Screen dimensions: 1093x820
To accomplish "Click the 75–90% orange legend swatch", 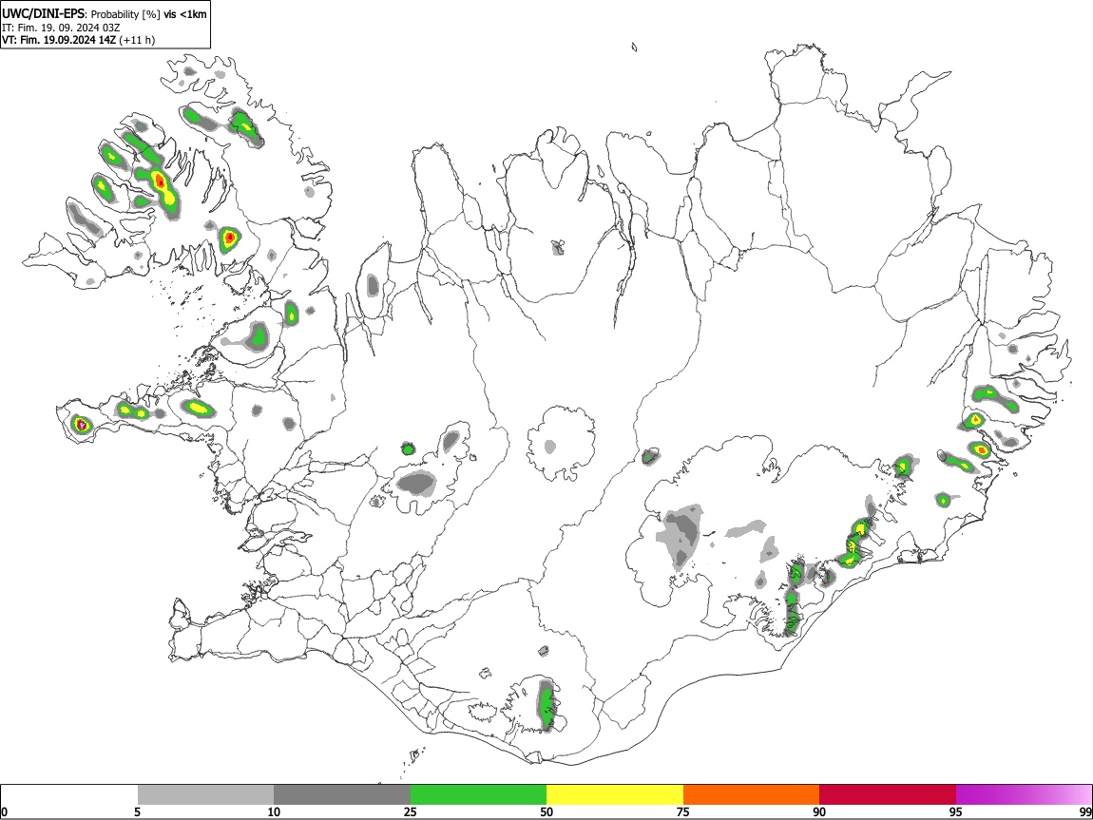I will pos(751,794).
